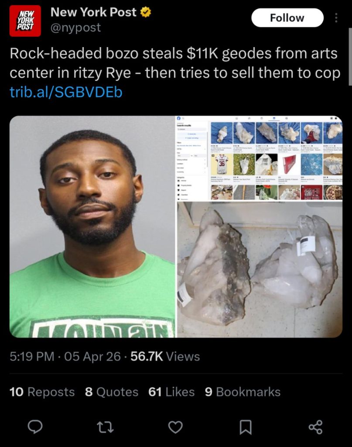Click the reply speech bubble icon
Screen dimensions: 352x447
tap(35, 427)
